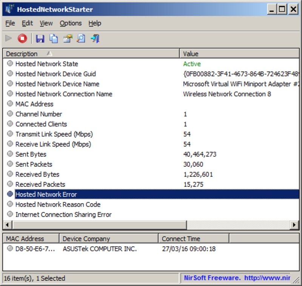Image resolution: width=302 pixels, height=286 pixels.
Task: Open Properties using the toolbar icon
Action: [x=68, y=38]
